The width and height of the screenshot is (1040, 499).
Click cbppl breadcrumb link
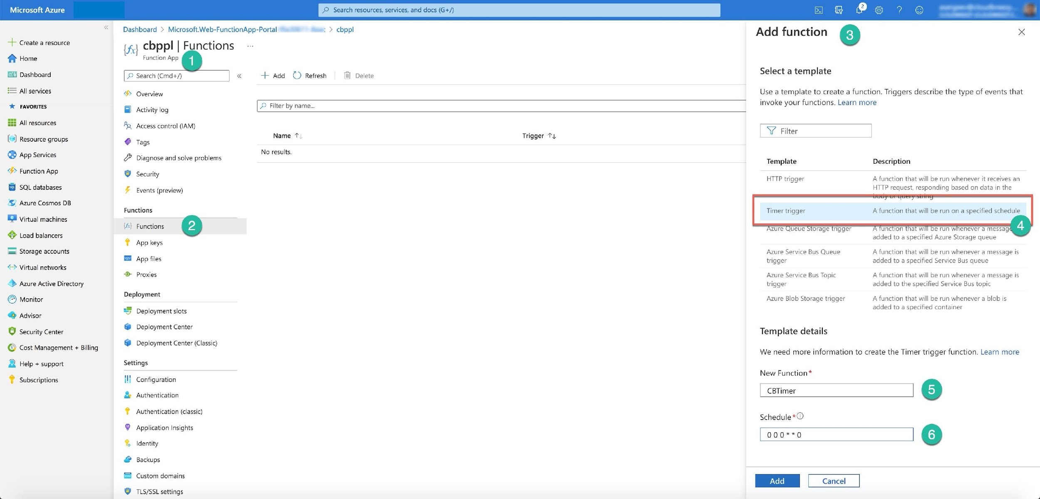point(345,29)
